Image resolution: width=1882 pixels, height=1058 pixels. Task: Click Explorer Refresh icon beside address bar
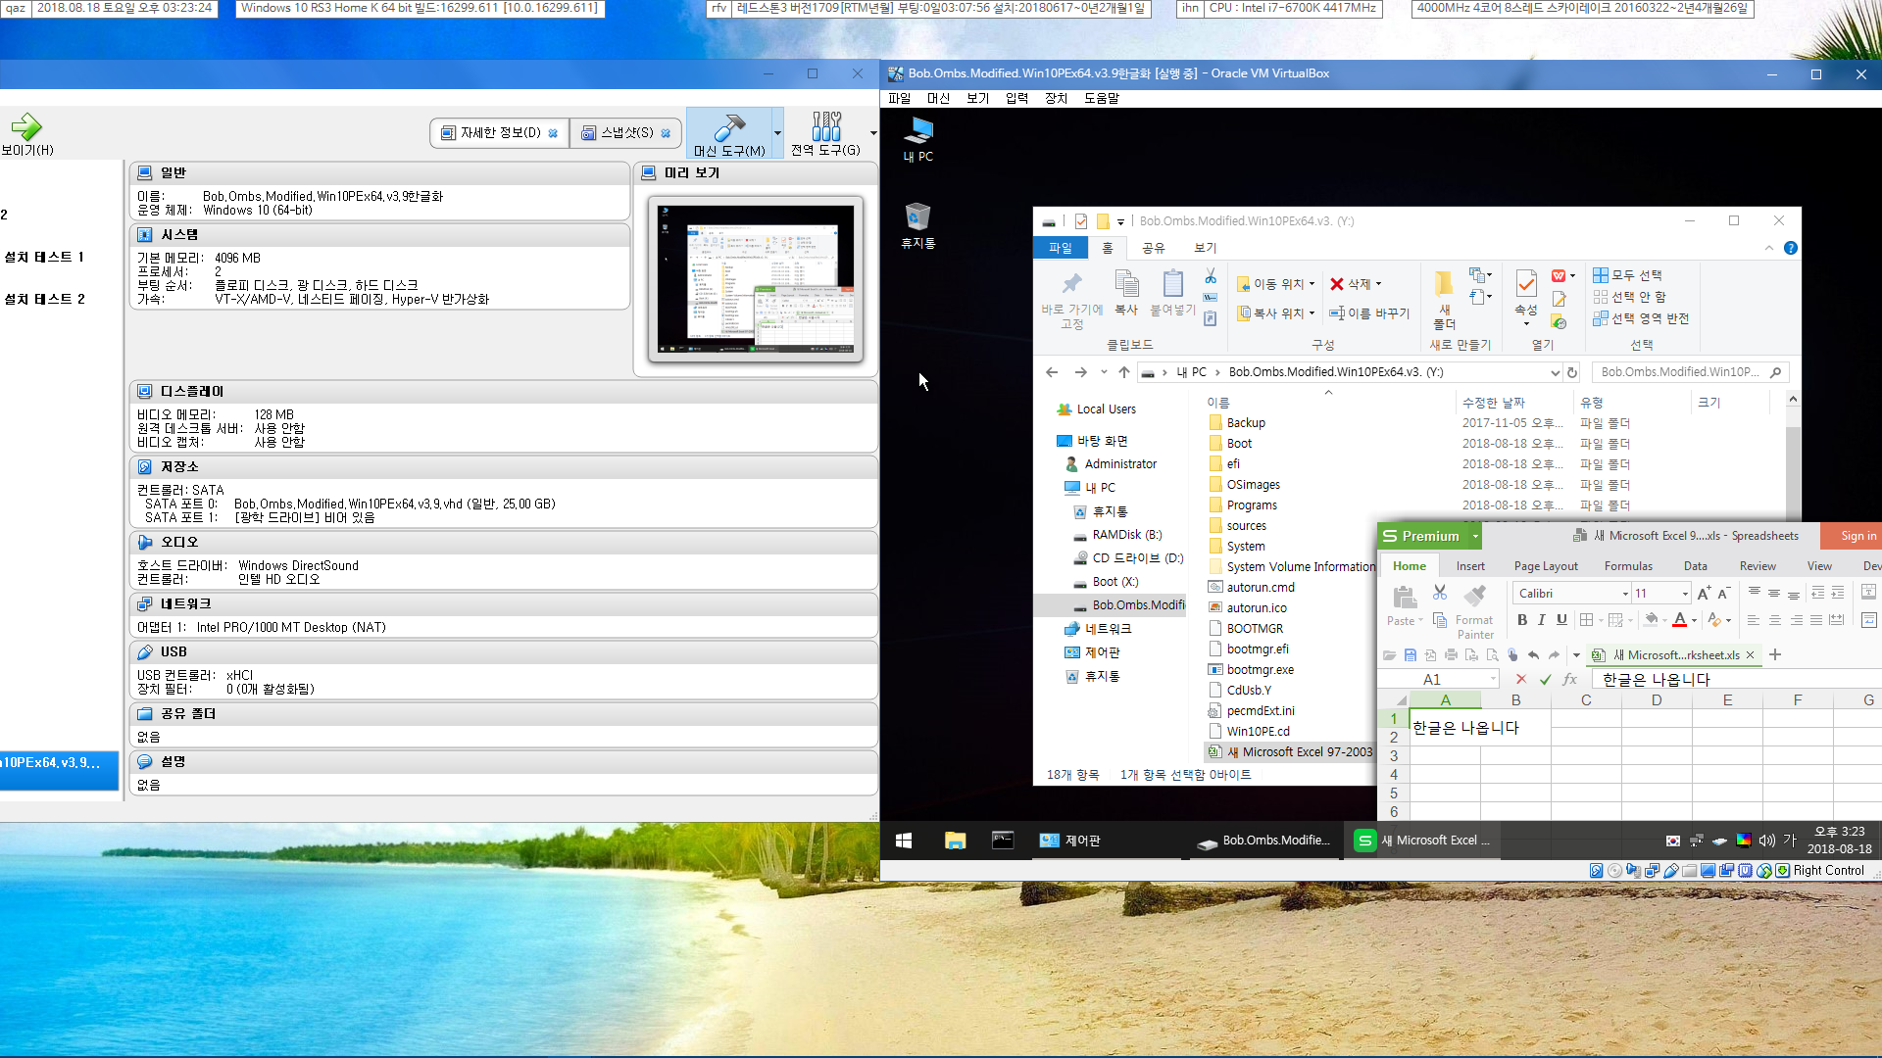click(1572, 372)
